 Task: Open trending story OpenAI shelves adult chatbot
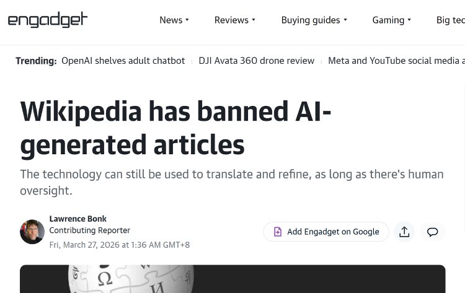[123, 61]
